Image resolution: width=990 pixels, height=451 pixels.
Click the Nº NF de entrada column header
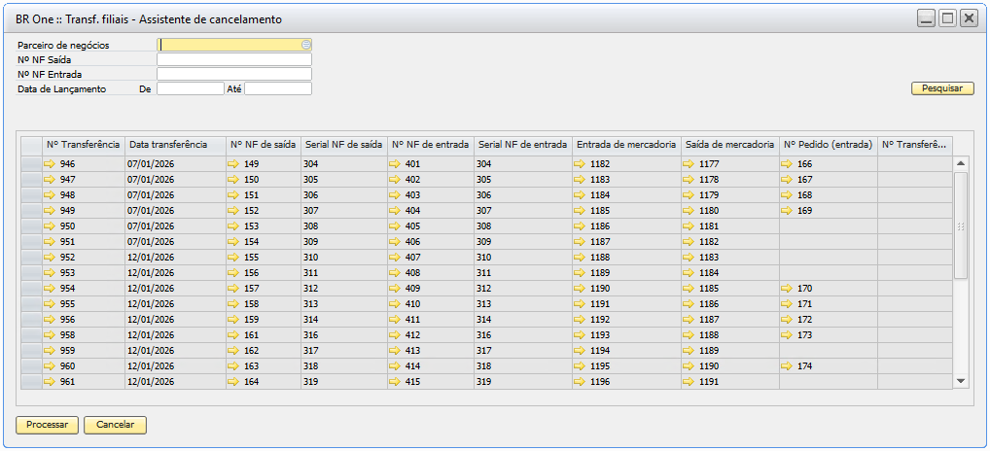[430, 145]
